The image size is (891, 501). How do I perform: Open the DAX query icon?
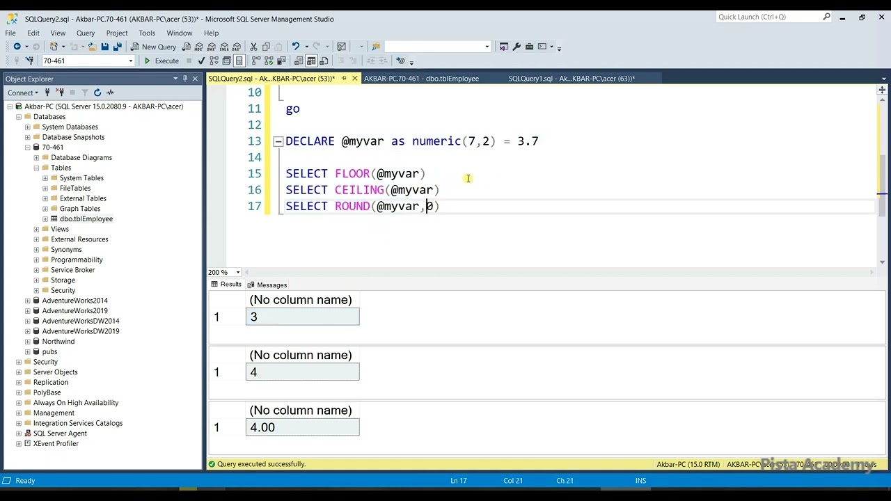[237, 47]
